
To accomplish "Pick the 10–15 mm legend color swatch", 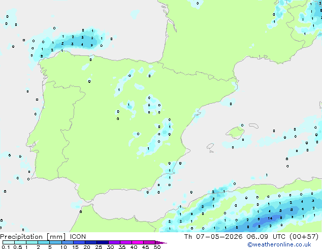I will tap(67, 242).
